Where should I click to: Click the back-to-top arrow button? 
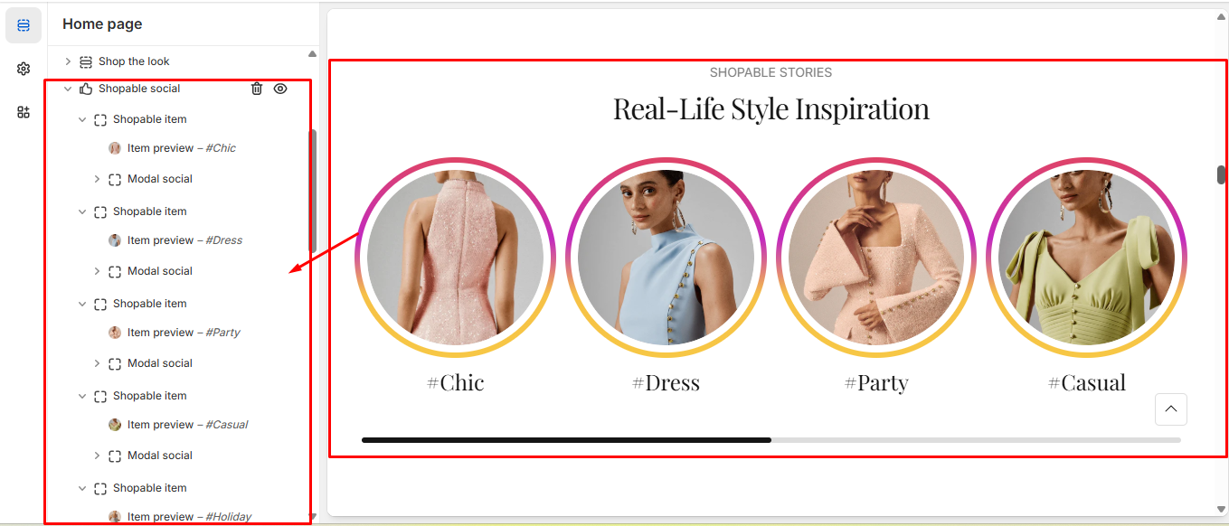click(x=1171, y=409)
